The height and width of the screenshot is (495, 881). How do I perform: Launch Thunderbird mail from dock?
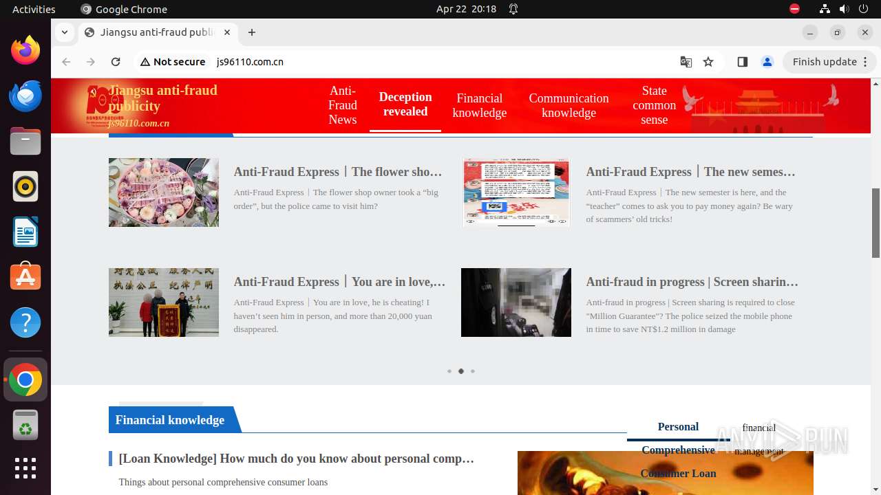[25, 96]
